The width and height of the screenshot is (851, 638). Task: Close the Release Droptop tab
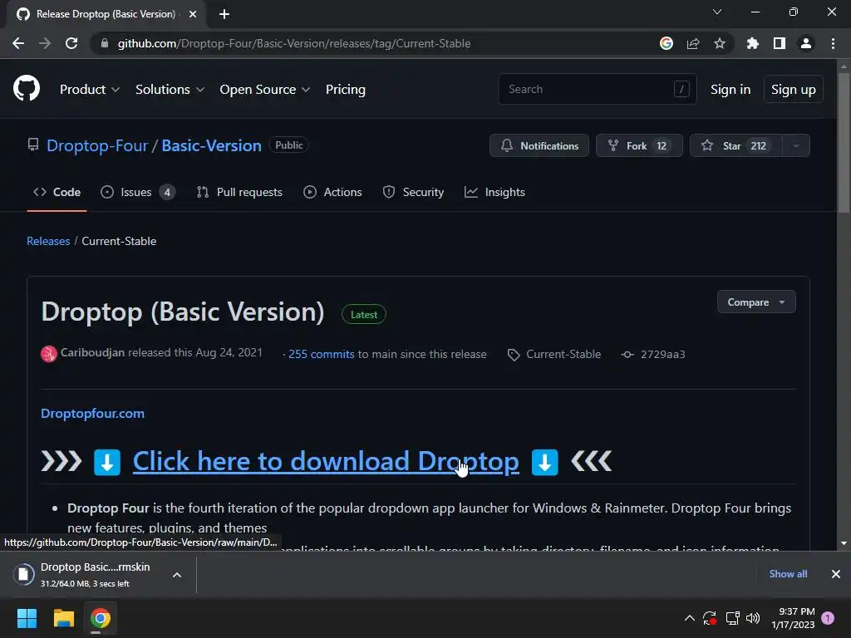[193, 14]
